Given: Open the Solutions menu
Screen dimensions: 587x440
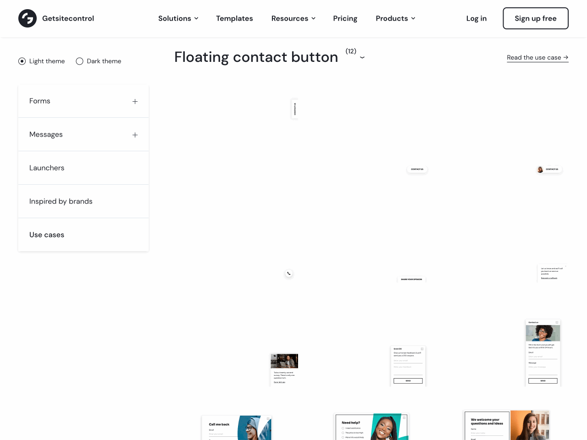Looking at the screenshot, I should click(178, 18).
